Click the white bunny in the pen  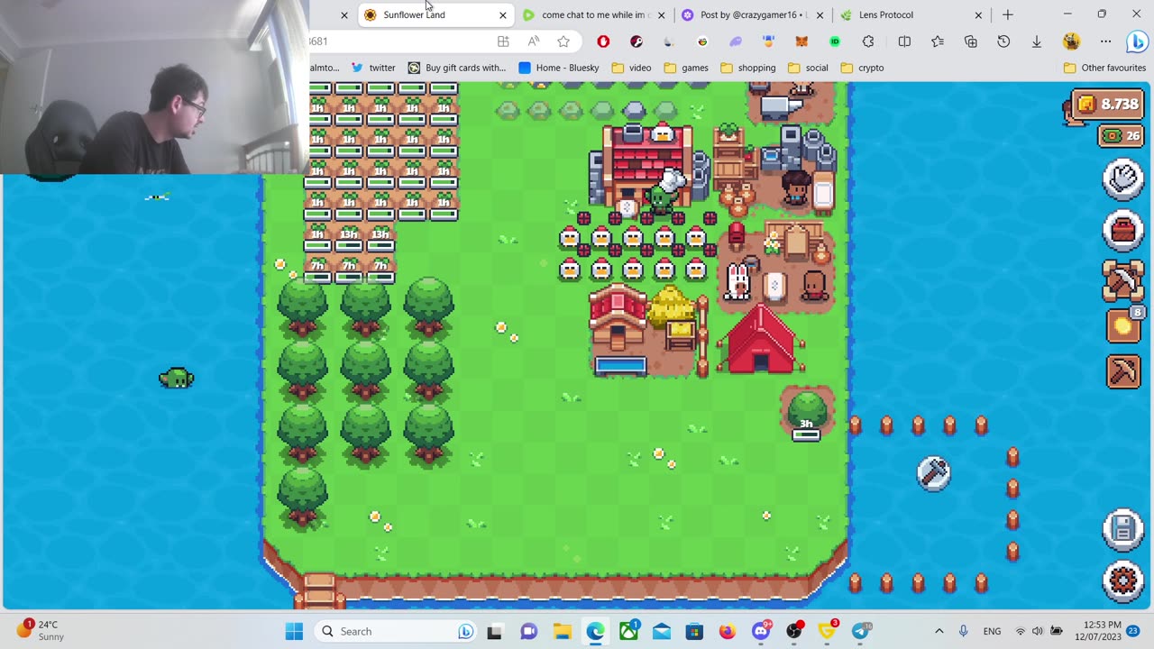click(x=737, y=281)
